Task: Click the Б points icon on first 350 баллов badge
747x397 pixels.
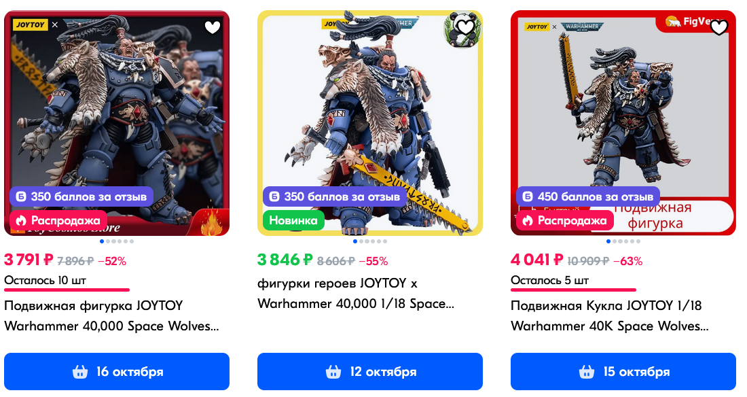Action: 21,196
